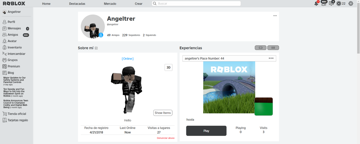Open the 229 Seguidores list
The width and height of the screenshot is (360, 144).
(131, 35)
